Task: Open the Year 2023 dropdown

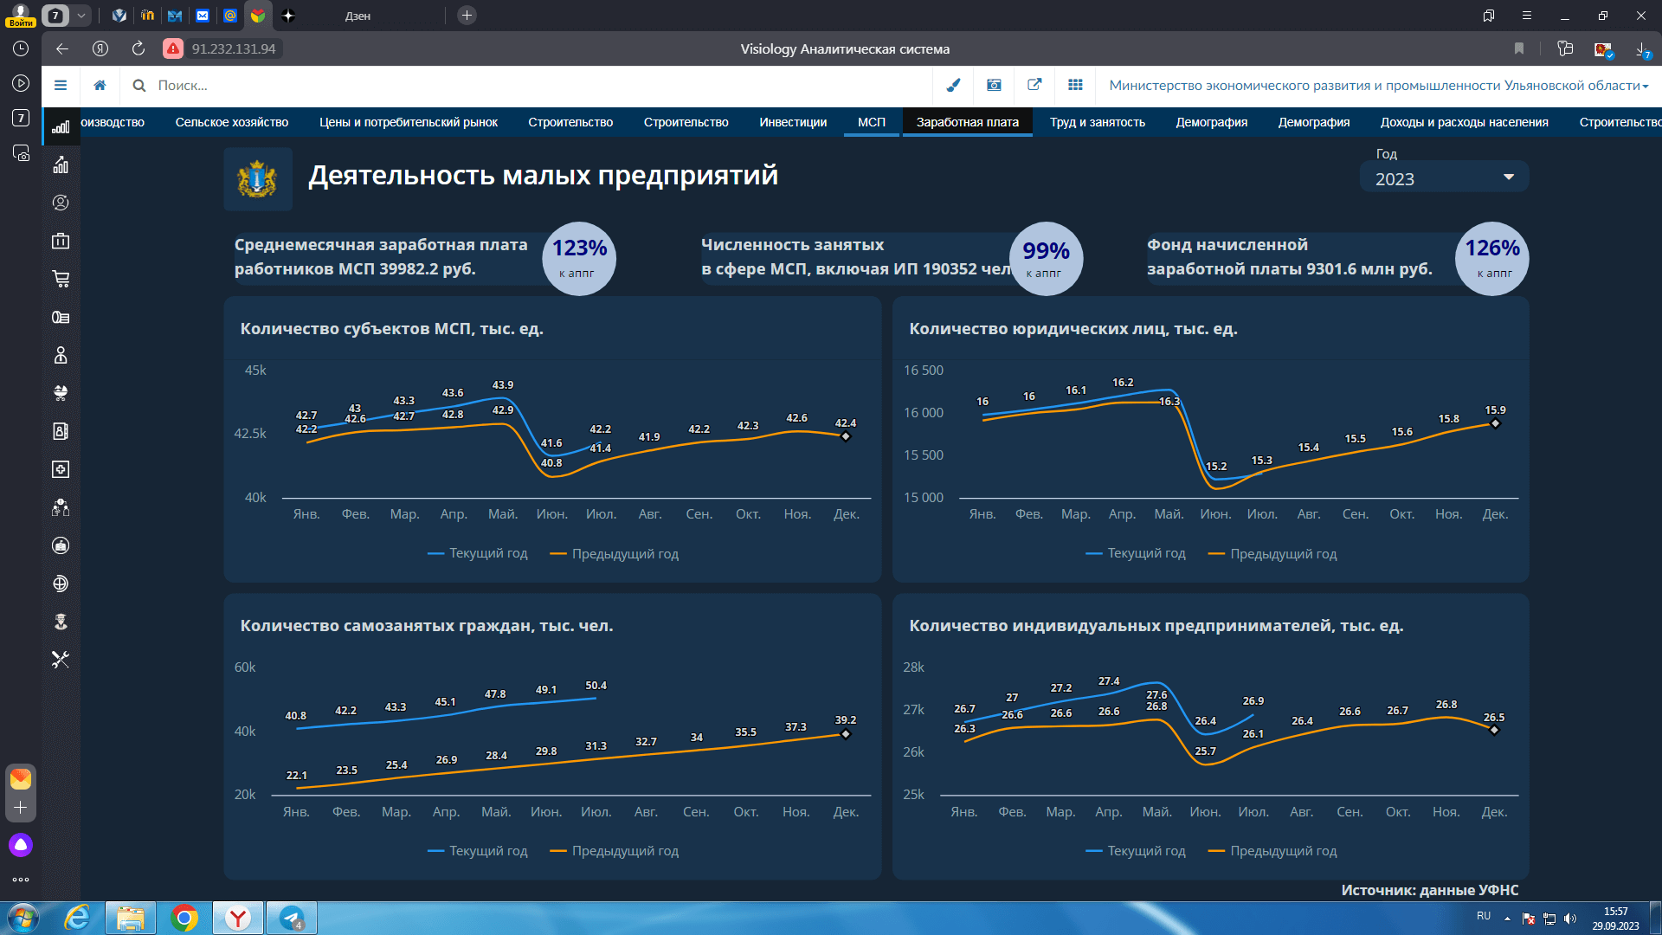Action: 1444,178
